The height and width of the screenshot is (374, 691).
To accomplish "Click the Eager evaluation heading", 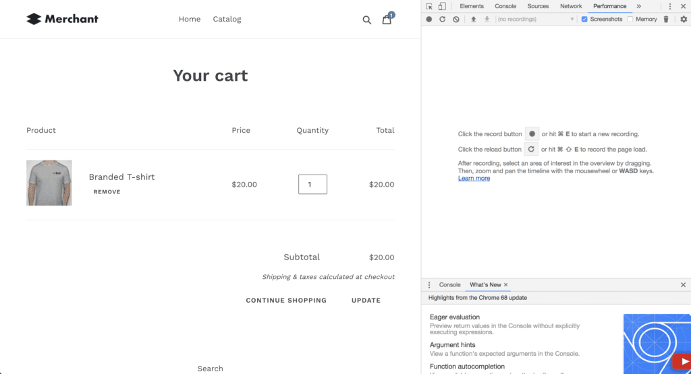I will pyautogui.click(x=455, y=317).
